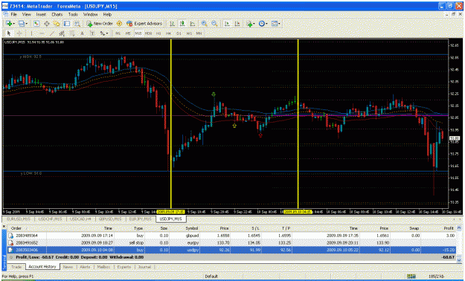Switch timeframe to M5

pos(128,33)
